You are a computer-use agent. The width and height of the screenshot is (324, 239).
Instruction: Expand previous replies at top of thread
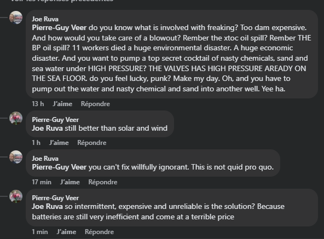[x=62, y=1]
